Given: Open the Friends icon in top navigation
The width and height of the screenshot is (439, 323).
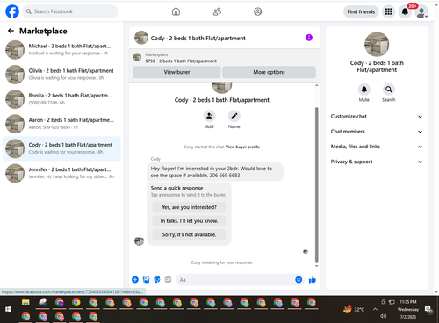Looking at the screenshot, I should [x=217, y=11].
